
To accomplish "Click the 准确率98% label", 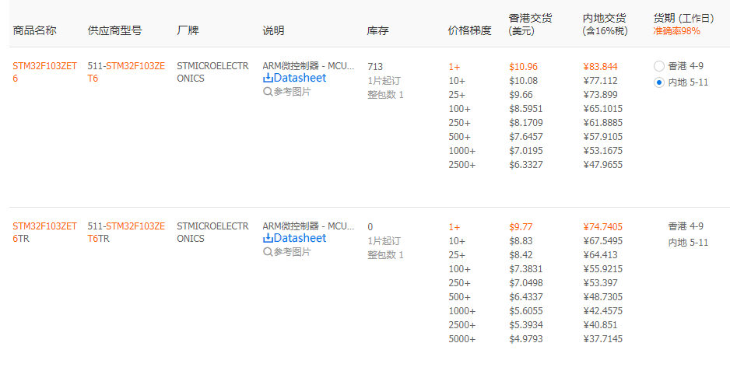I will tap(676, 31).
